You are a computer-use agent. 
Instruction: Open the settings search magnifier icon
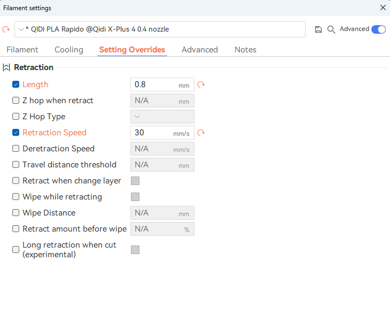(x=331, y=29)
